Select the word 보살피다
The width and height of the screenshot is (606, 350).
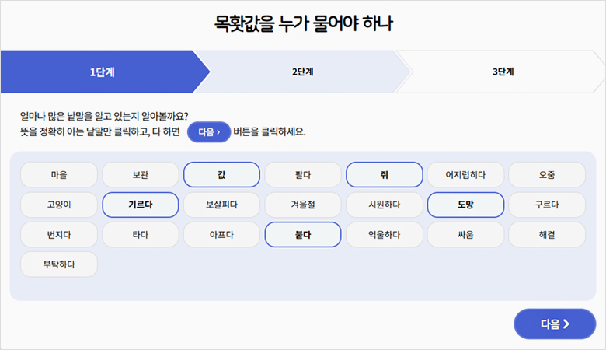221,205
